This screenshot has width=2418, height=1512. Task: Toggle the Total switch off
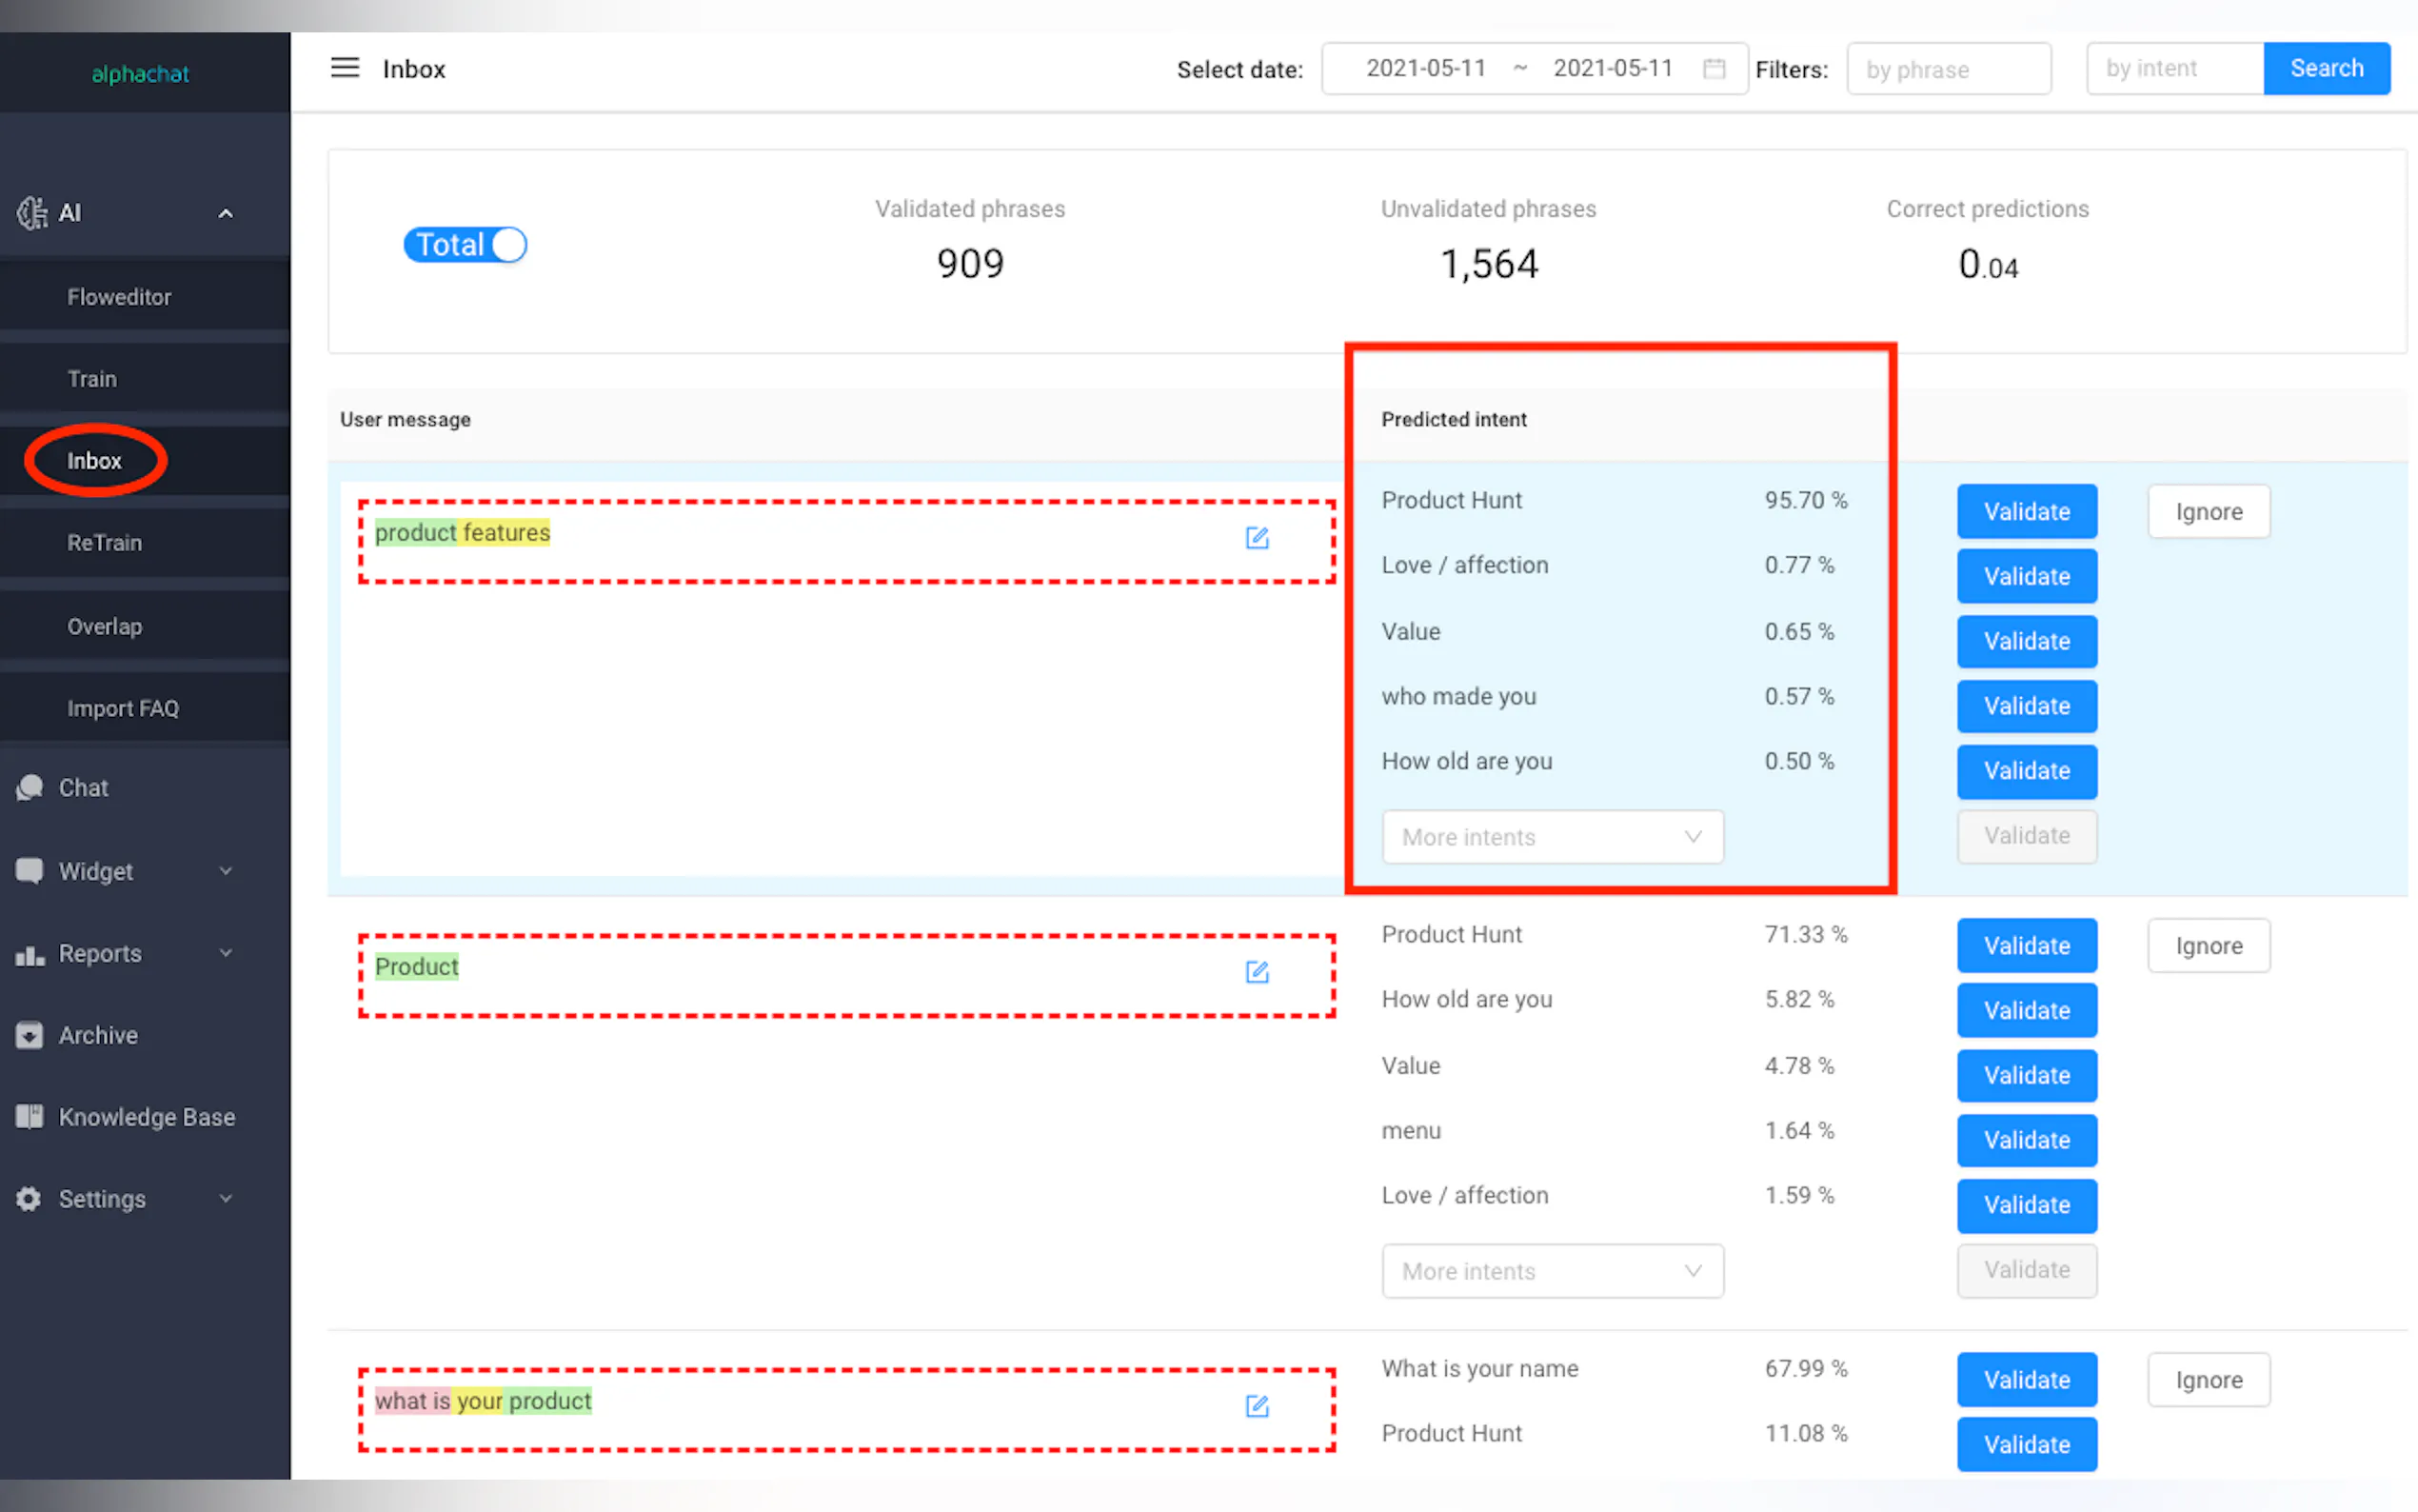(x=465, y=245)
